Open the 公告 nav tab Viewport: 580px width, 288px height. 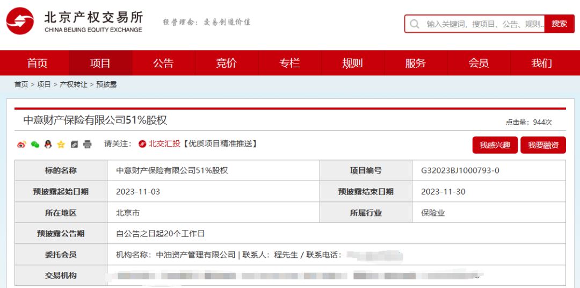click(x=163, y=63)
